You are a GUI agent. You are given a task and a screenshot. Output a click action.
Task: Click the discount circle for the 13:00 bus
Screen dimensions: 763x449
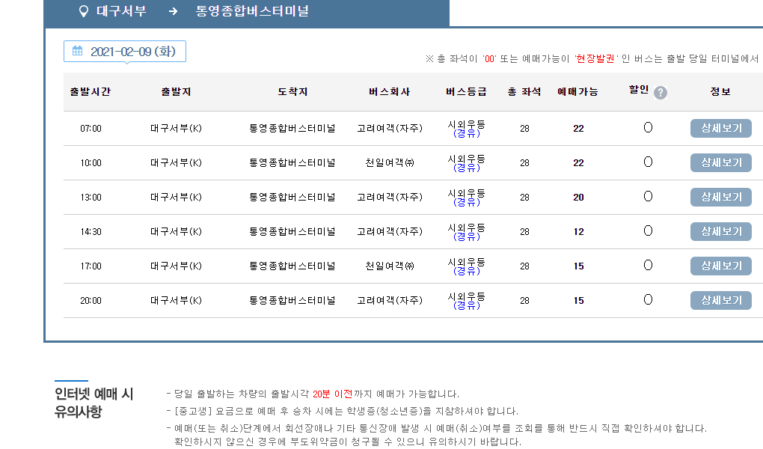648,196
